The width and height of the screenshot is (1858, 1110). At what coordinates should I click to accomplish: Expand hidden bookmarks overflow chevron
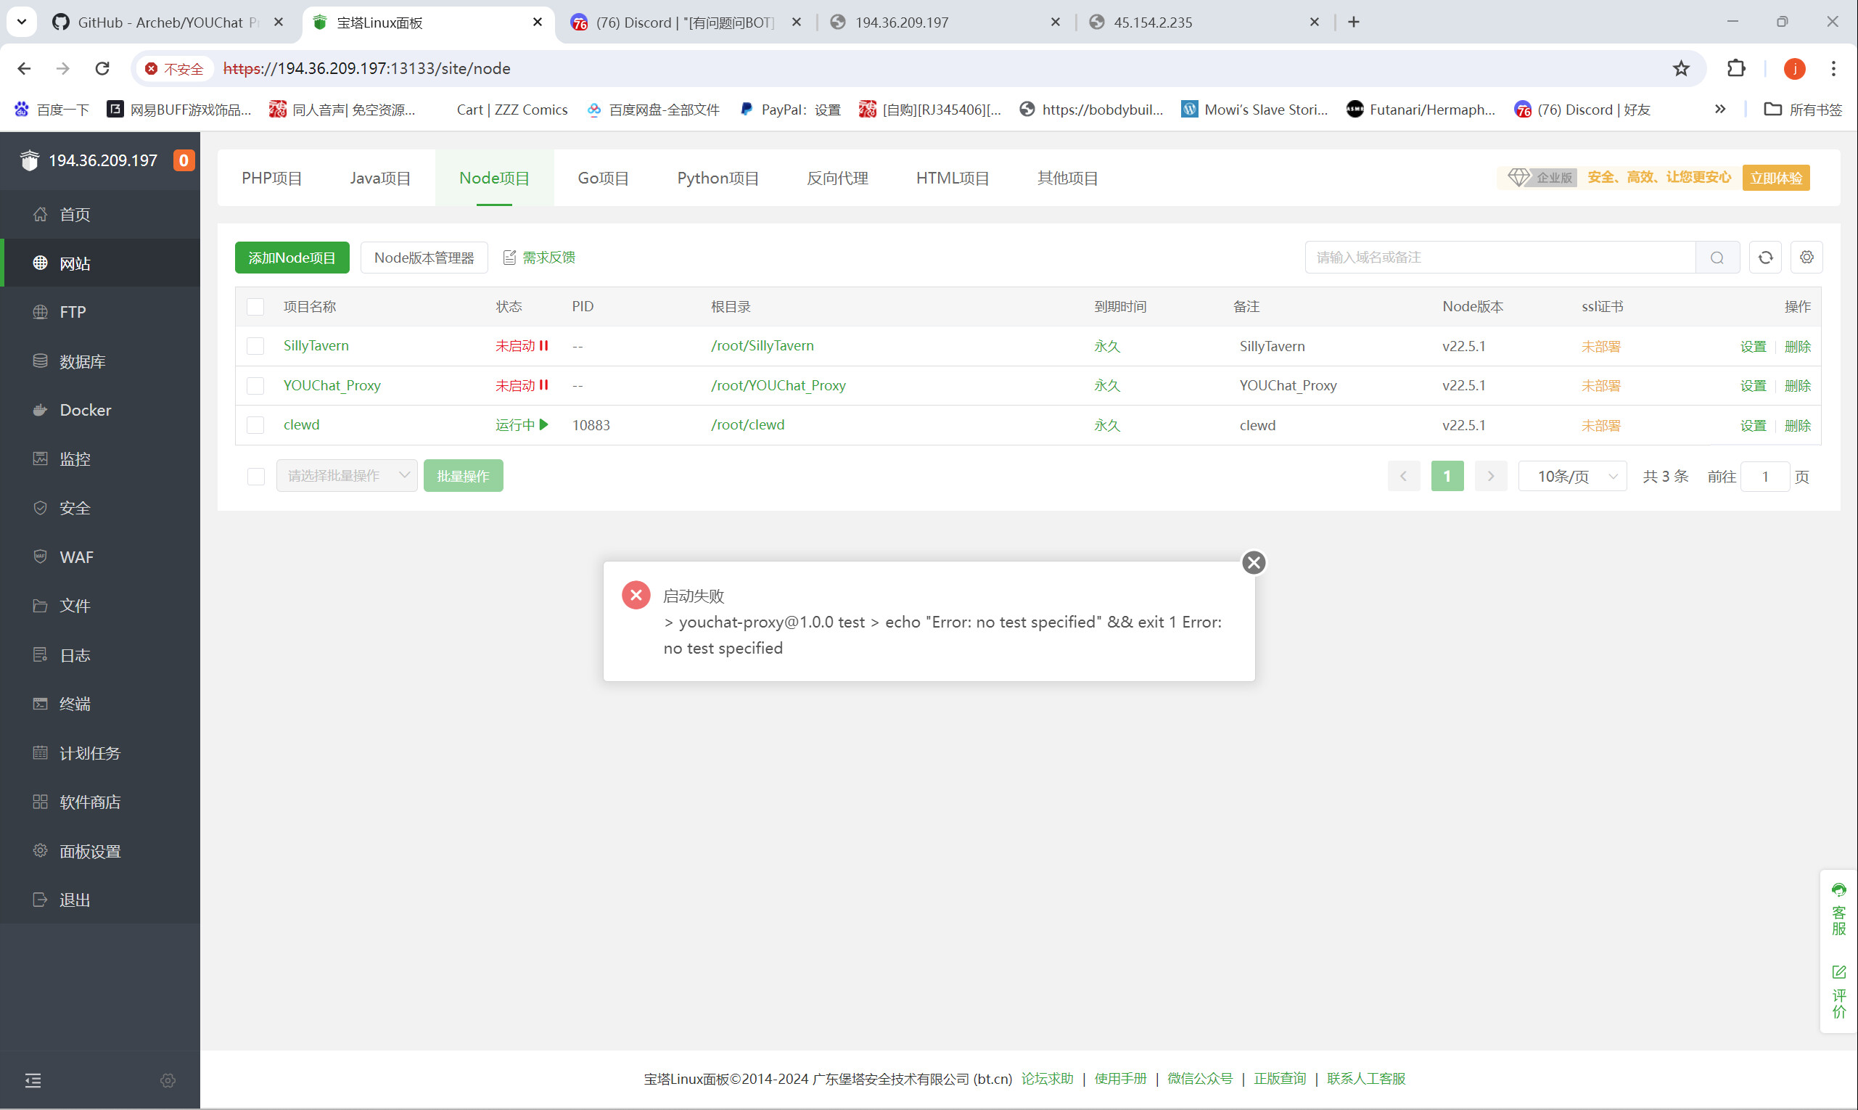click(x=1719, y=110)
